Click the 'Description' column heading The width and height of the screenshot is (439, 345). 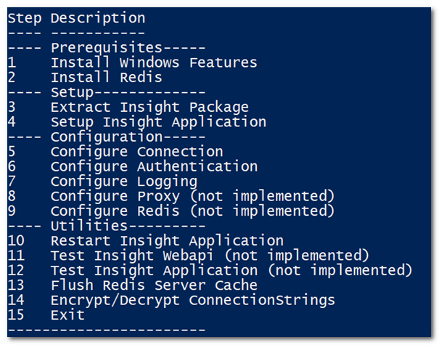[x=98, y=17]
